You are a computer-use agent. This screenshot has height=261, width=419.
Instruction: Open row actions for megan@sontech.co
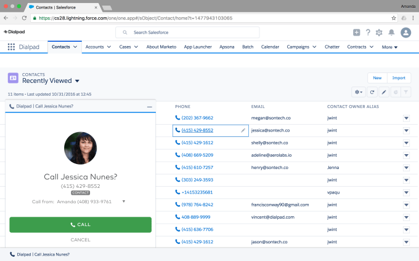click(406, 117)
